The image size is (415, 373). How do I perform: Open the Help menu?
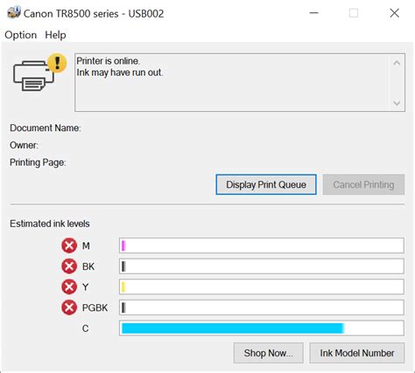[55, 35]
